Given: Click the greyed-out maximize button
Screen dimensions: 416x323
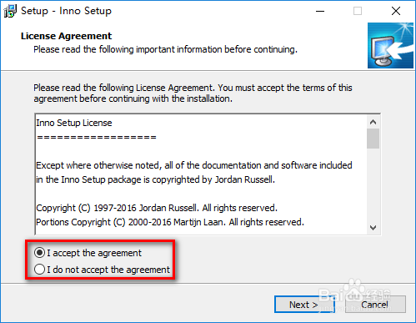Looking at the screenshot, I should (x=358, y=11).
